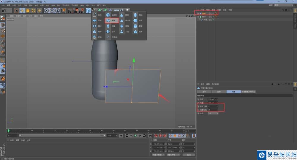Open the Phong (平滑着色) tab

(x=248, y=92)
